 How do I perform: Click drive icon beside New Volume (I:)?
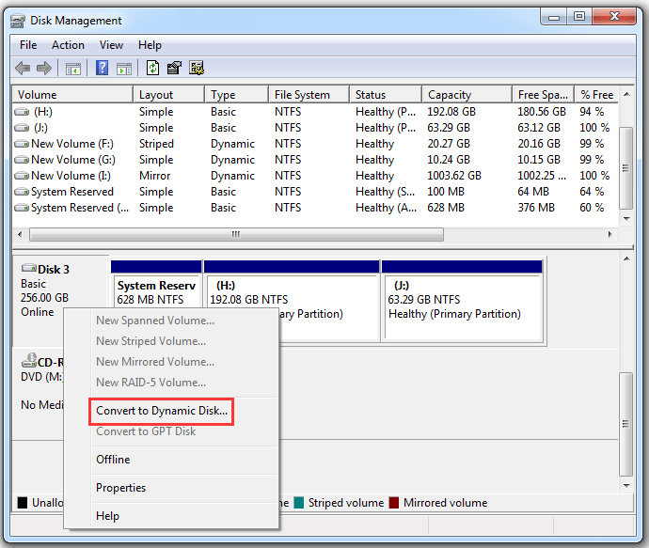pos(22,176)
